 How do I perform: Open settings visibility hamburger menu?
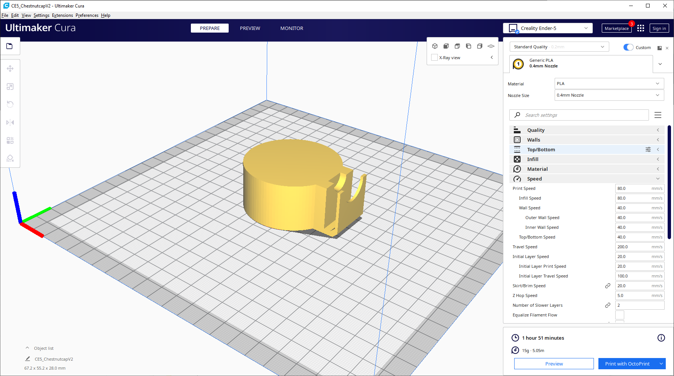(x=658, y=115)
